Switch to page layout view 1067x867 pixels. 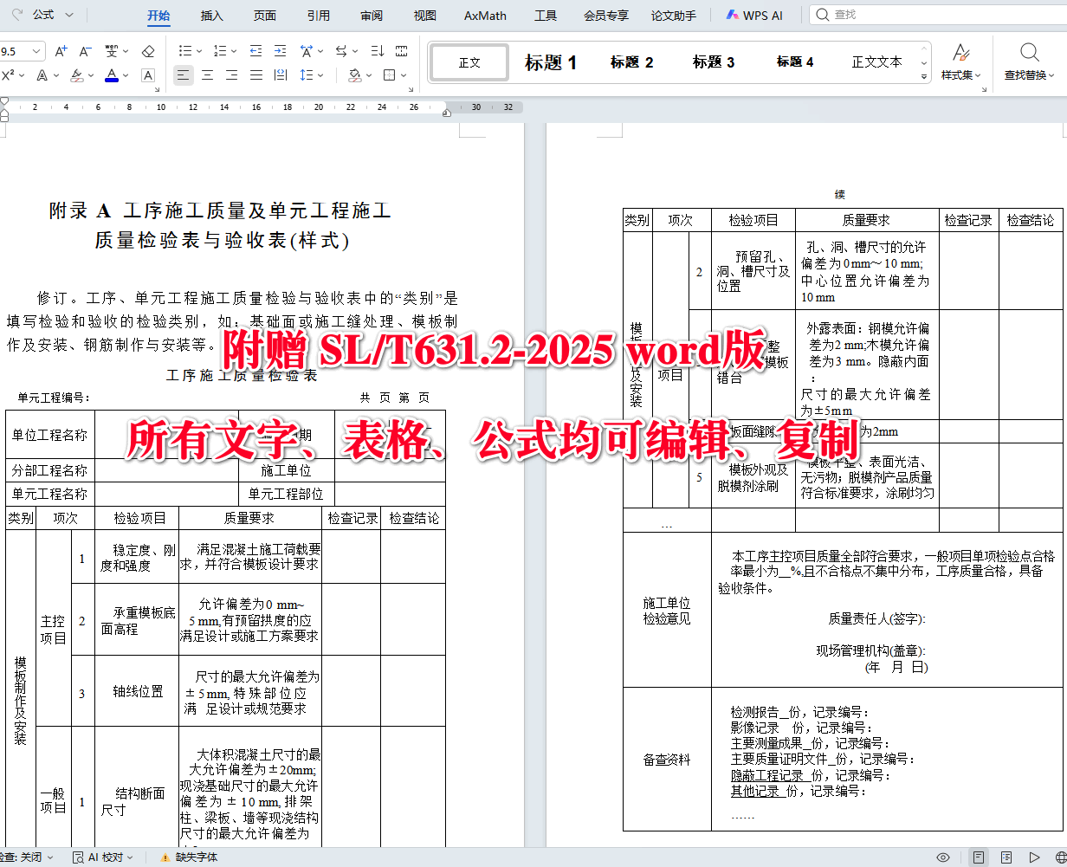pos(979,857)
